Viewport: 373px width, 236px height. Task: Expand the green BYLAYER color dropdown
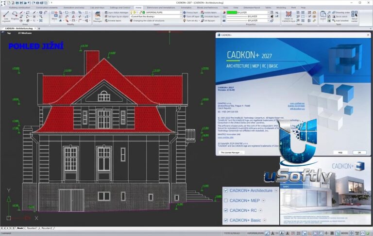point(248,12)
